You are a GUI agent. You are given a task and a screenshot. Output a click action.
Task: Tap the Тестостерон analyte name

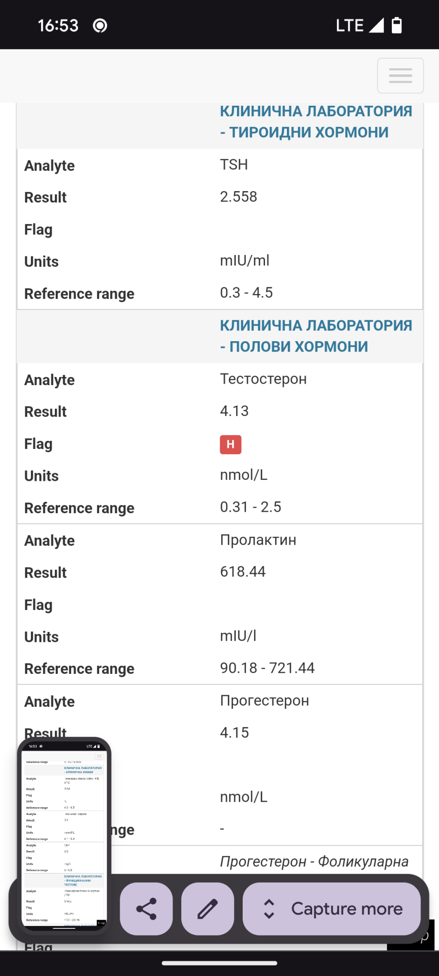tap(263, 379)
